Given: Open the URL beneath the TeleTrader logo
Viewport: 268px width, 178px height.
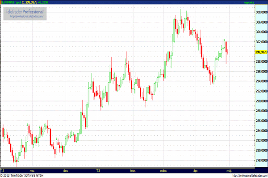Looking at the screenshot, I should (28, 16).
